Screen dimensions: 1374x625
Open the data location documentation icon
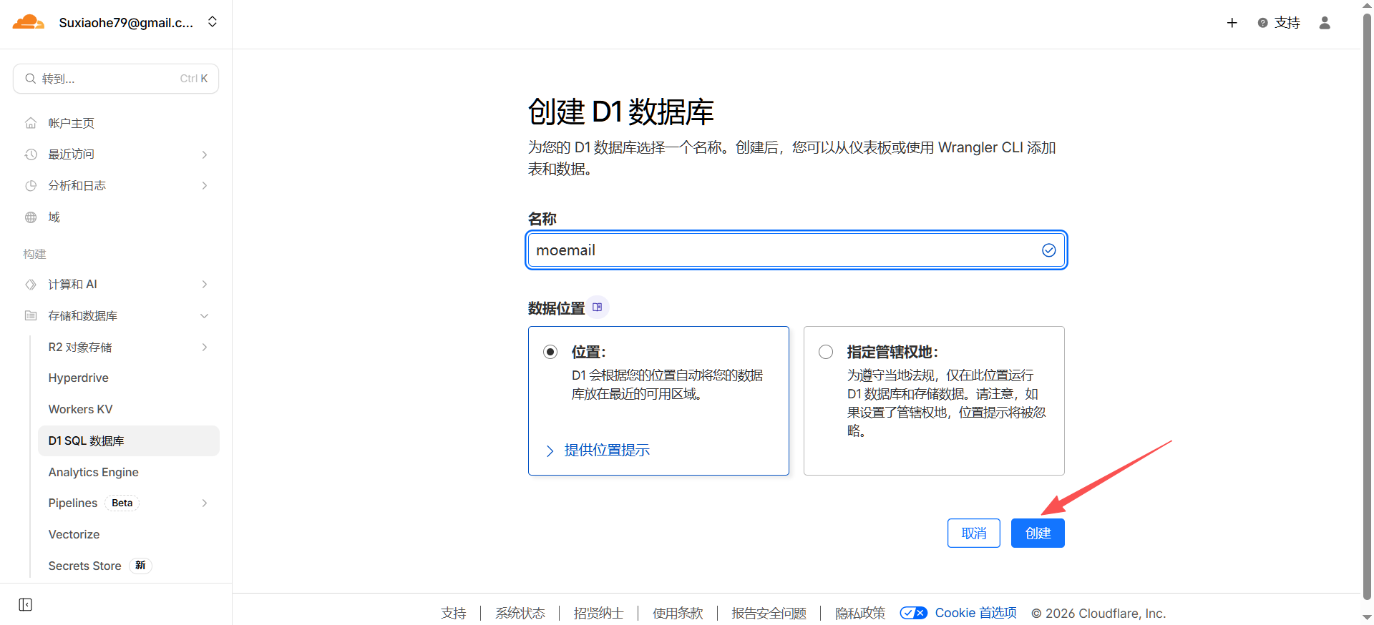click(598, 307)
